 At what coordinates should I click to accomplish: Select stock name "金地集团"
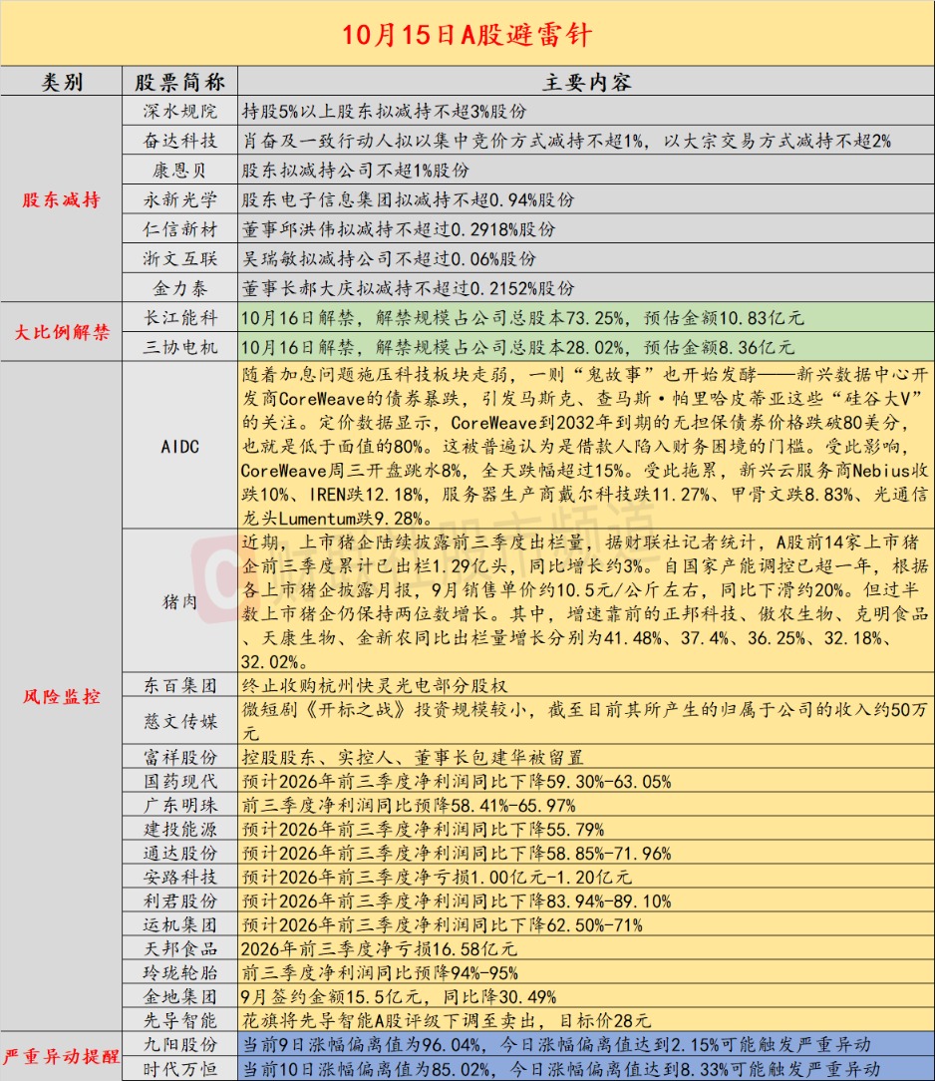(x=179, y=997)
